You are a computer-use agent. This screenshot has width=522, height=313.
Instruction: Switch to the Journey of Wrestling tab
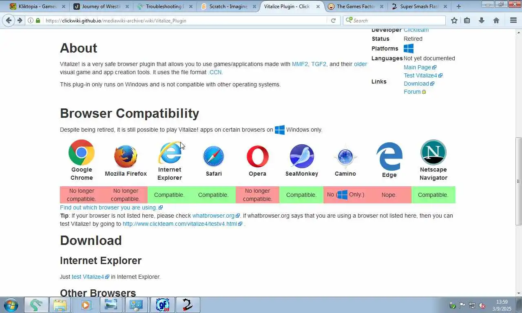[x=101, y=7]
